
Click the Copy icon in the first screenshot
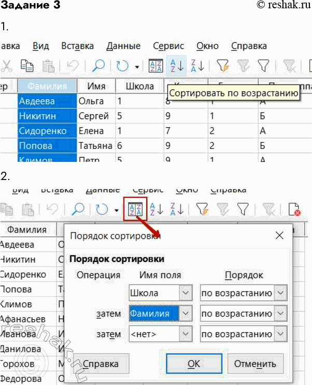(27, 66)
